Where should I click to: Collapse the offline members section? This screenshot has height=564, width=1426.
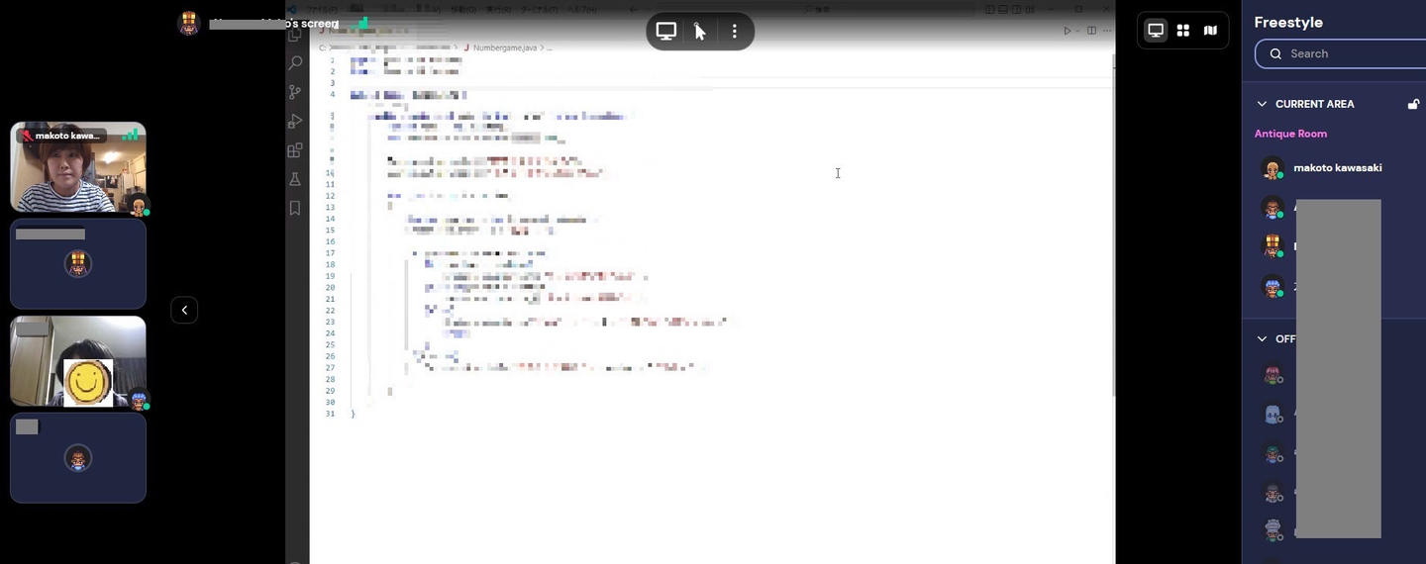tap(1262, 338)
